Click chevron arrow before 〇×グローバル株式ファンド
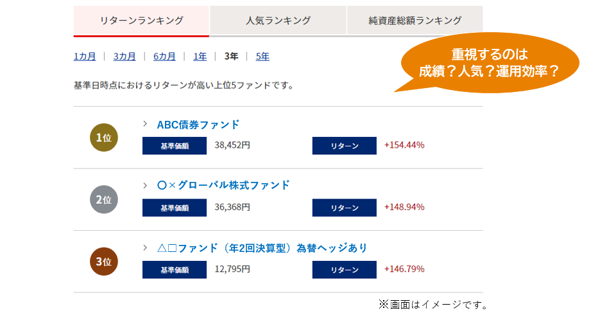 [145, 186]
